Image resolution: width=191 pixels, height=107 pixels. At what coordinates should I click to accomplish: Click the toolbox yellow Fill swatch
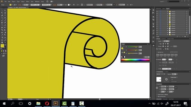tap(2, 46)
